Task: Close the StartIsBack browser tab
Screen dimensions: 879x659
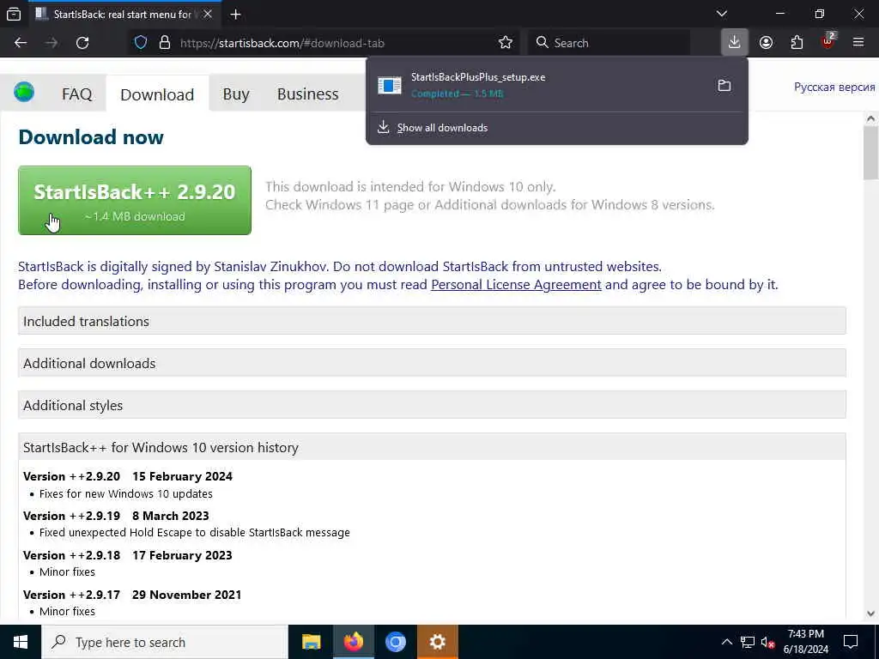Action: [x=208, y=14]
